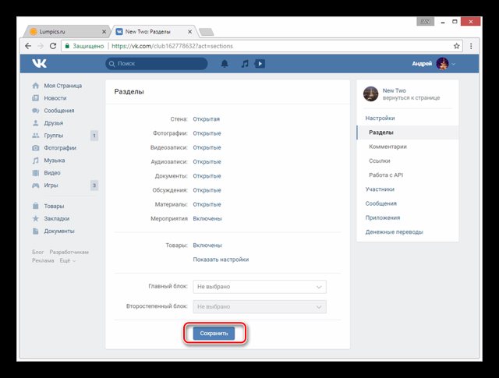This screenshot has width=499, height=378.
Task: Click Андрей profile avatar in header
Action: 442,64
